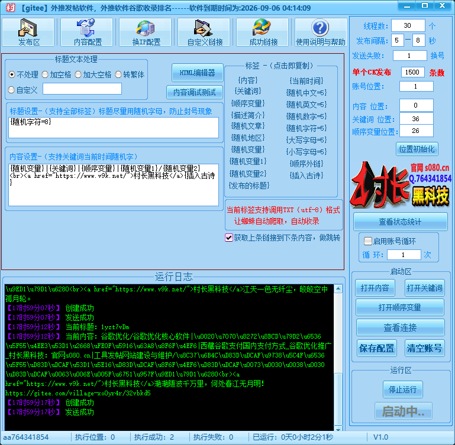Viewport: 455px width, 445px height.
Task: Copy the {大写字母=5} tag
Action: coord(306,140)
